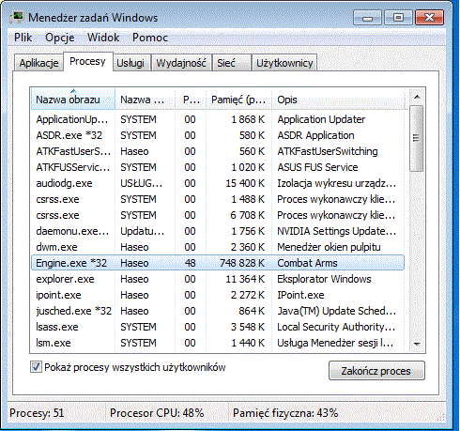Select the lsass.exe process
The height and width of the screenshot is (431, 460).
[x=218, y=327]
